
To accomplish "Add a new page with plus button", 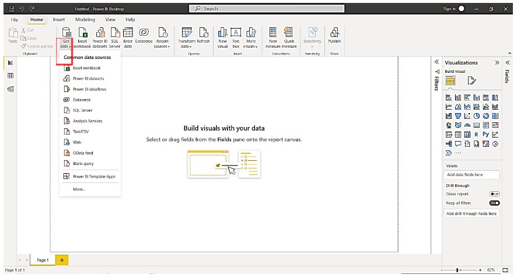I will 62,259.
